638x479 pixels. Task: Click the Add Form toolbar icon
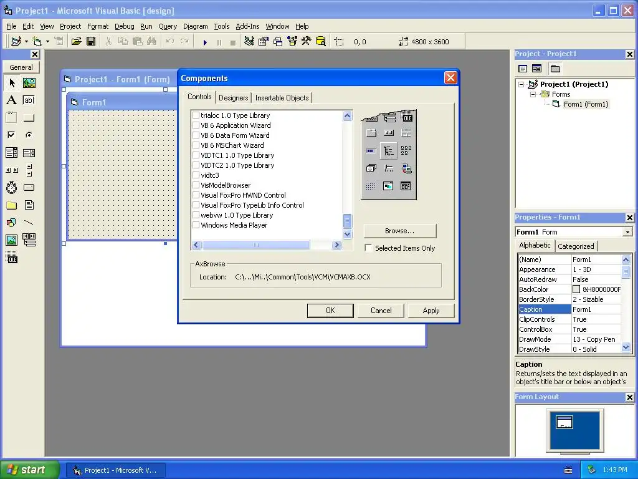point(37,42)
